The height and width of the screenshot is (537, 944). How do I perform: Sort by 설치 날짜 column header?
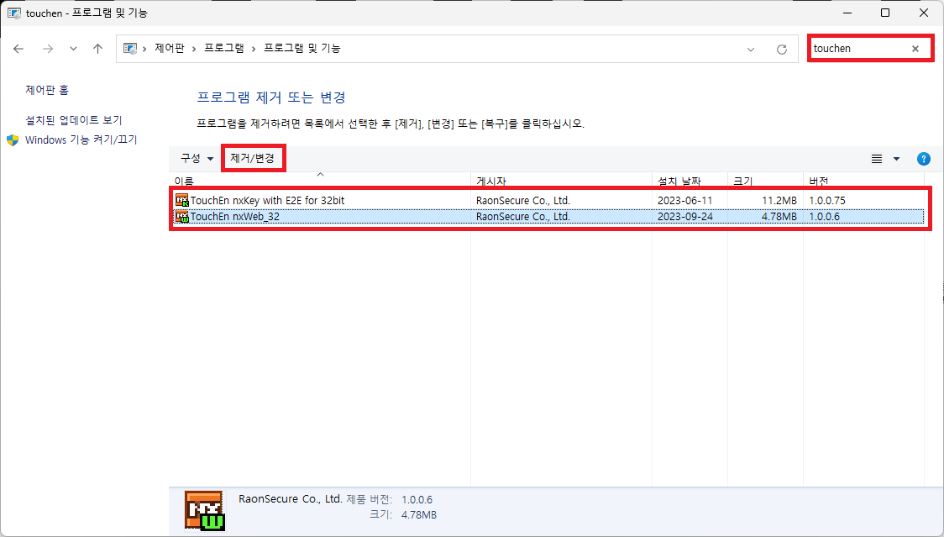690,180
